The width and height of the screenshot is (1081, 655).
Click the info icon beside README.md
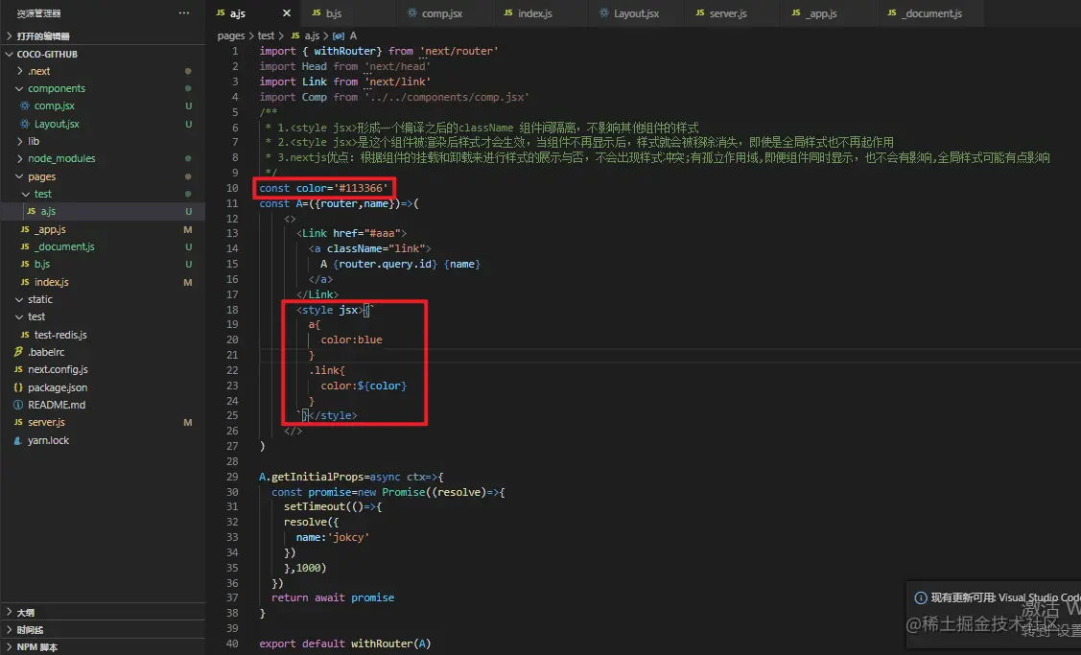(x=18, y=405)
